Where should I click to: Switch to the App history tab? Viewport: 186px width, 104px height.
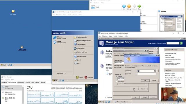[21, 82]
